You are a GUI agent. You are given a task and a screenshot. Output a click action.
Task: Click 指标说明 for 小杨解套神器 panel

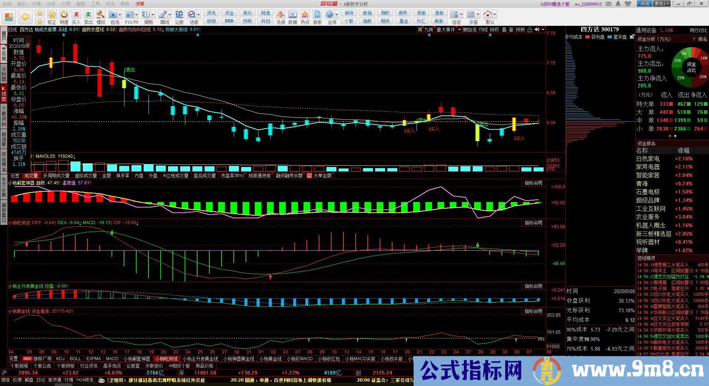tap(534, 183)
